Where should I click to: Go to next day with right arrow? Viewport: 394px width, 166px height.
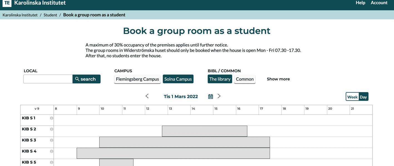tap(219, 96)
